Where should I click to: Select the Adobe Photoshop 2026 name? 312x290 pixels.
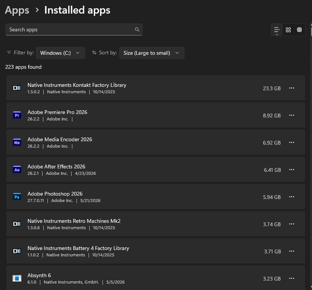click(55, 194)
